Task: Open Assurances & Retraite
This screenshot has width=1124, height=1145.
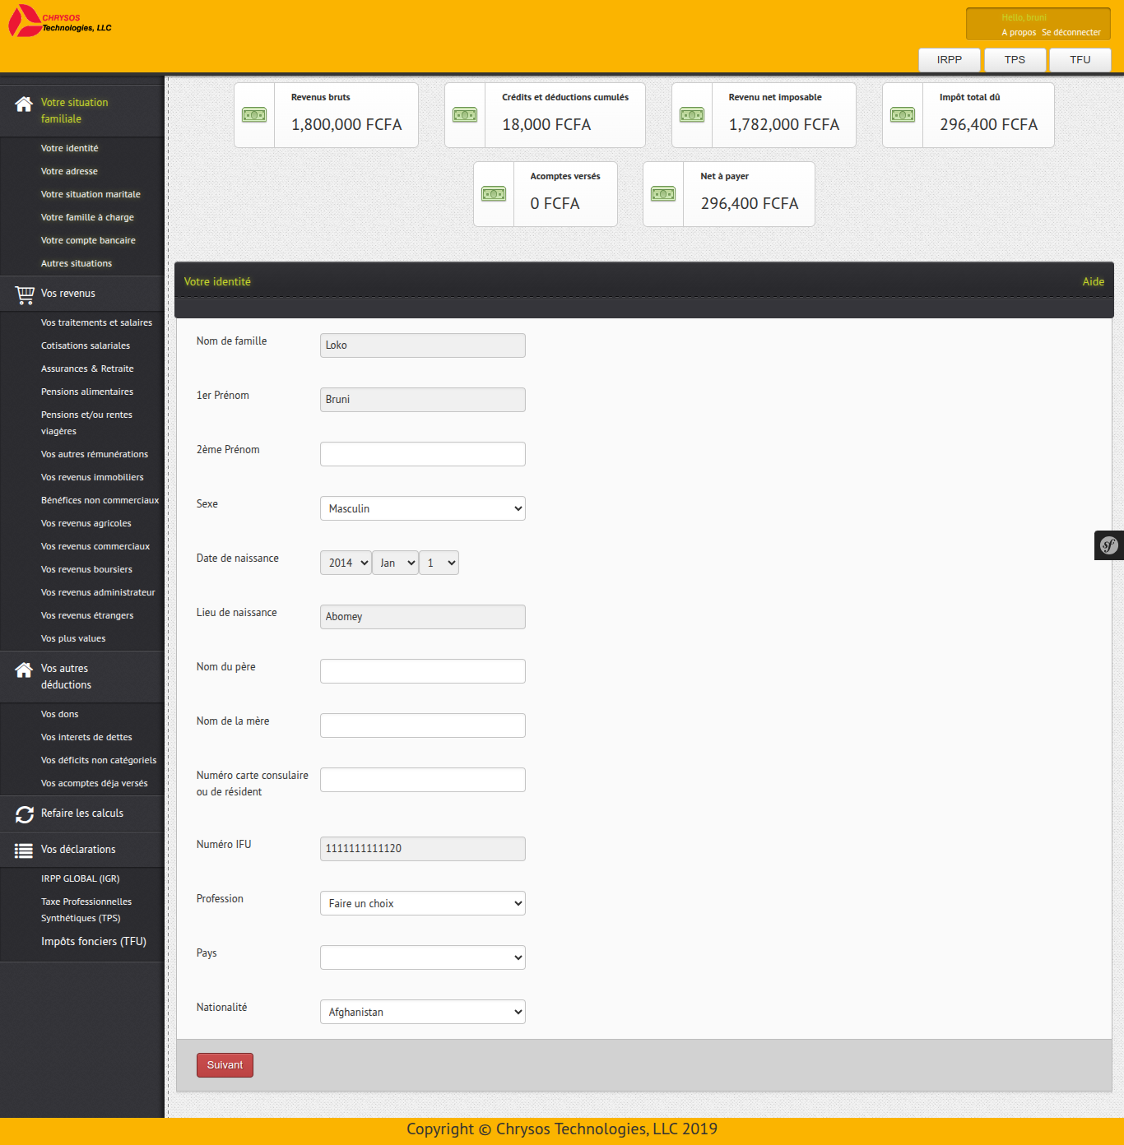Action: 87,369
